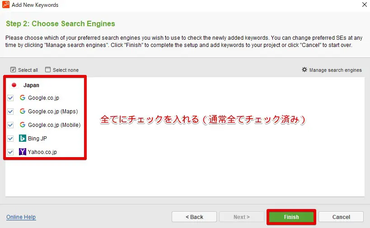Viewport: 370px width, 228px height.
Task: Check the Select none option
Action: [48, 70]
